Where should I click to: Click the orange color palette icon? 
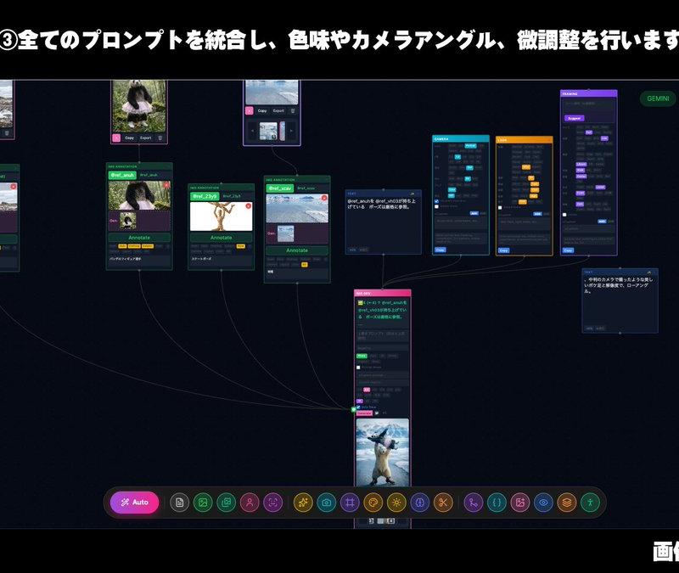point(373,503)
